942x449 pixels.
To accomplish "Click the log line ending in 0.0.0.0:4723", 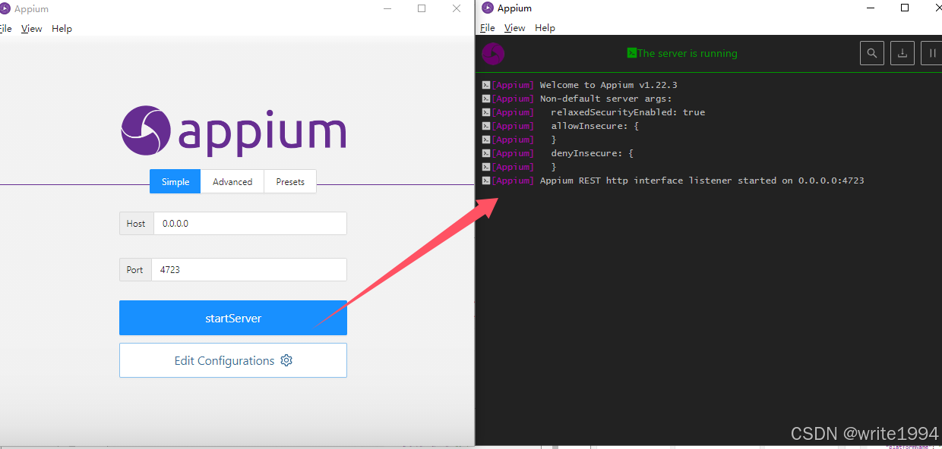I will 702,181.
